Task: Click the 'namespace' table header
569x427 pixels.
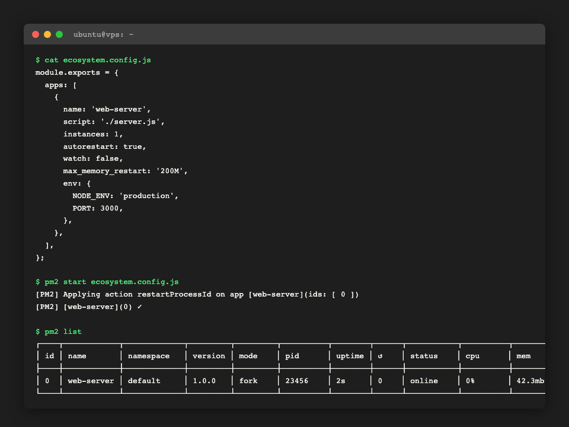Action: (149, 356)
